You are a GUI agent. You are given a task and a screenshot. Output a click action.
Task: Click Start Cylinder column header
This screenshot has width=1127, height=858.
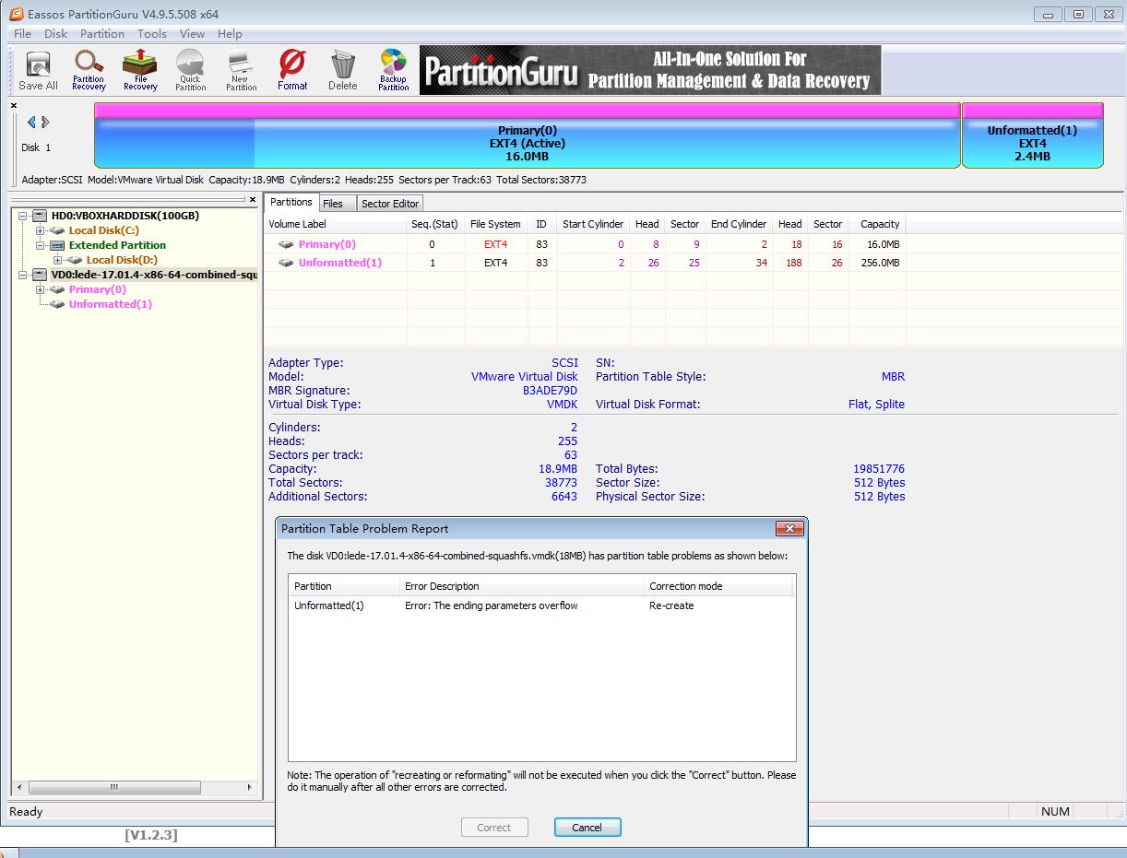click(x=593, y=224)
